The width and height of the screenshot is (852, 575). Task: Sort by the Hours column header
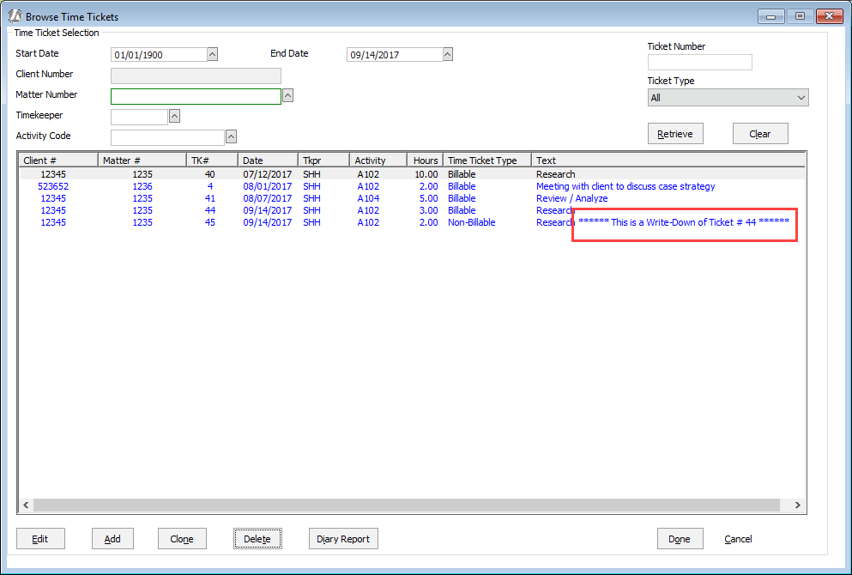426,160
